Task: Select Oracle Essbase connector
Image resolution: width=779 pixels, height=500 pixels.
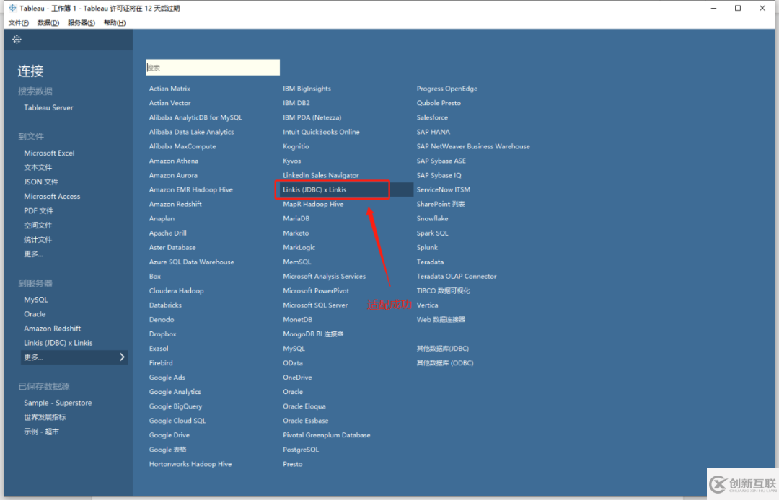Action: (x=306, y=421)
